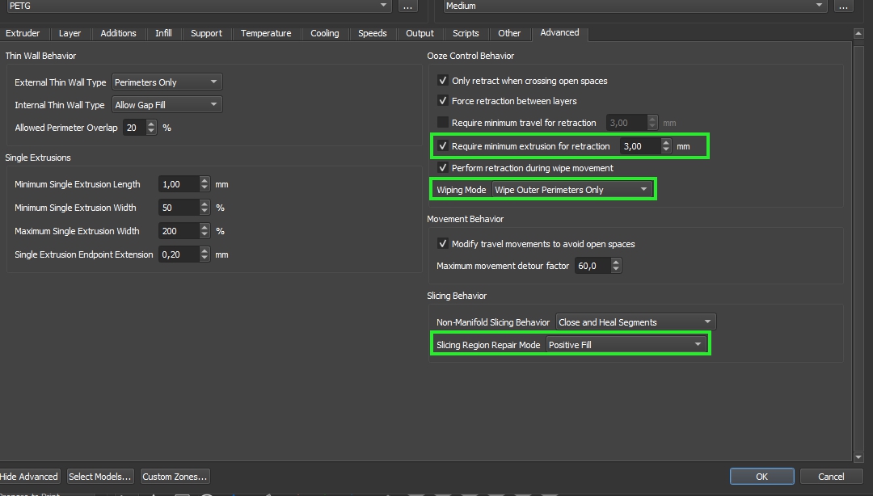This screenshot has width=873, height=496.
Task: Open External Thin Wall Type dropdown
Action: (x=167, y=82)
